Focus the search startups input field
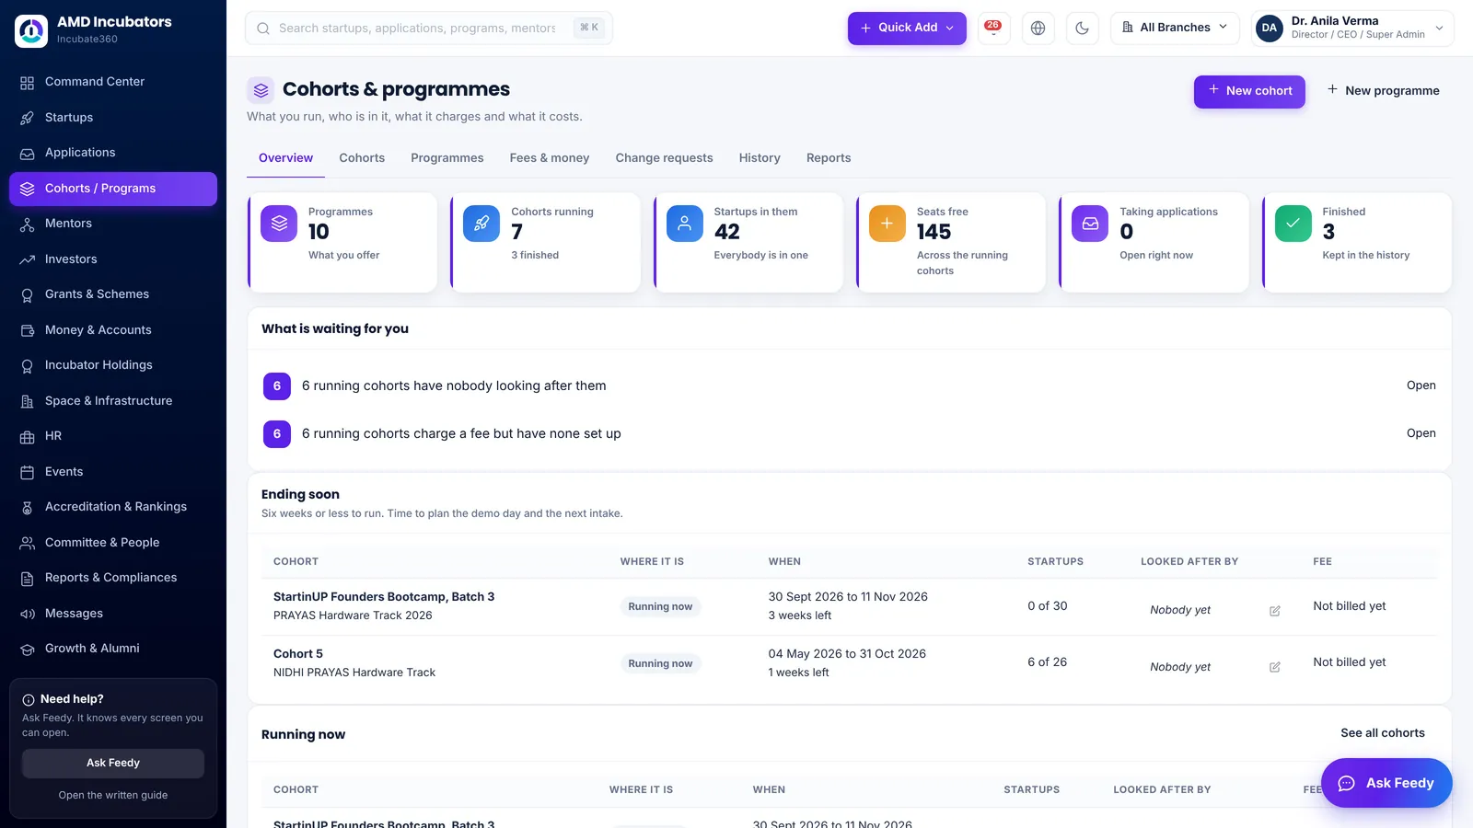The image size is (1473, 828). (428, 28)
